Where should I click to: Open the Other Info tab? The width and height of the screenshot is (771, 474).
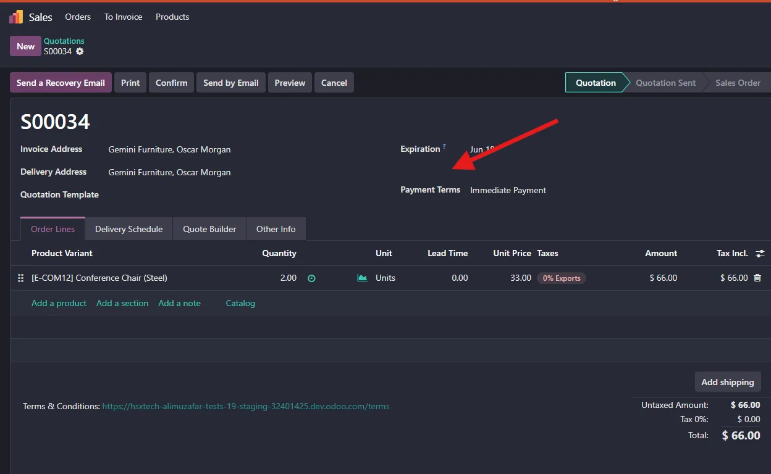[x=276, y=229]
